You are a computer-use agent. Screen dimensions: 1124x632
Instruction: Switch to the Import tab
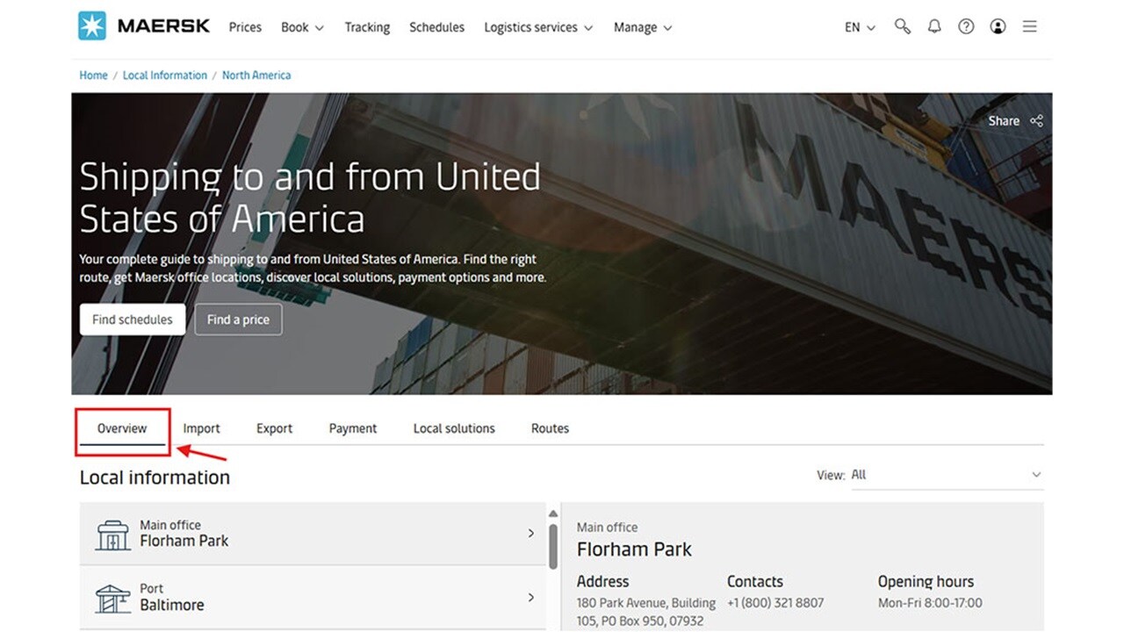tap(201, 428)
